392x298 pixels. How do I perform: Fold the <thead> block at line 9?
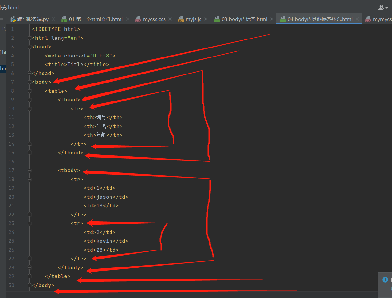pos(30,100)
